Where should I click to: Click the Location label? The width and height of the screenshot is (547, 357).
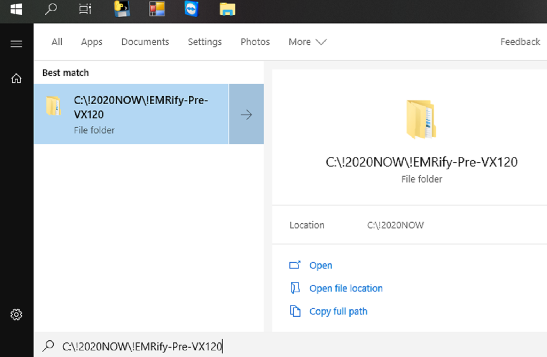[307, 225]
